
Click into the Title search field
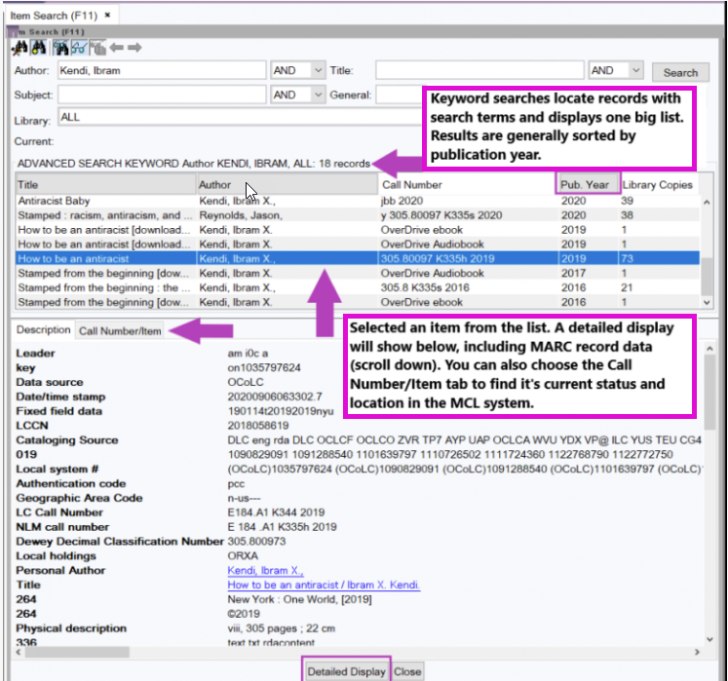tap(479, 70)
